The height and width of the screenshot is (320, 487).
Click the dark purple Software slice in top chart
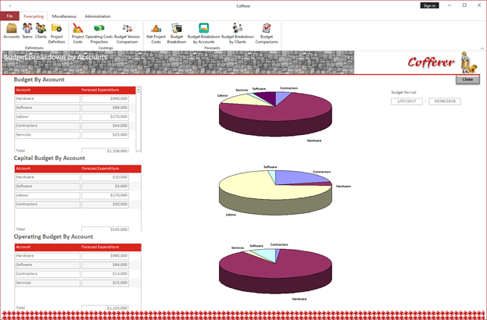tap(270, 98)
